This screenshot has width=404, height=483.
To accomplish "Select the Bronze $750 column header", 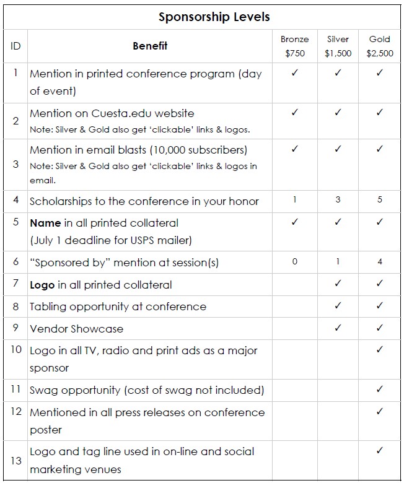I will point(295,46).
